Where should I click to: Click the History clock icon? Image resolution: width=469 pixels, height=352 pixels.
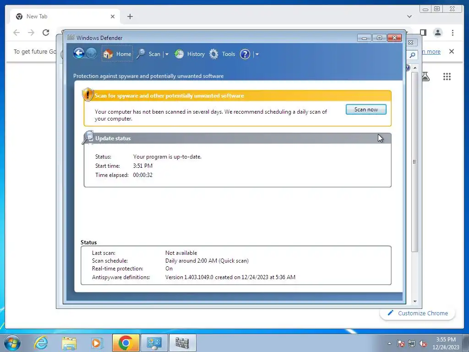click(x=179, y=54)
